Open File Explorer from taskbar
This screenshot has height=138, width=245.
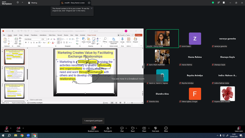tap(16, 135)
